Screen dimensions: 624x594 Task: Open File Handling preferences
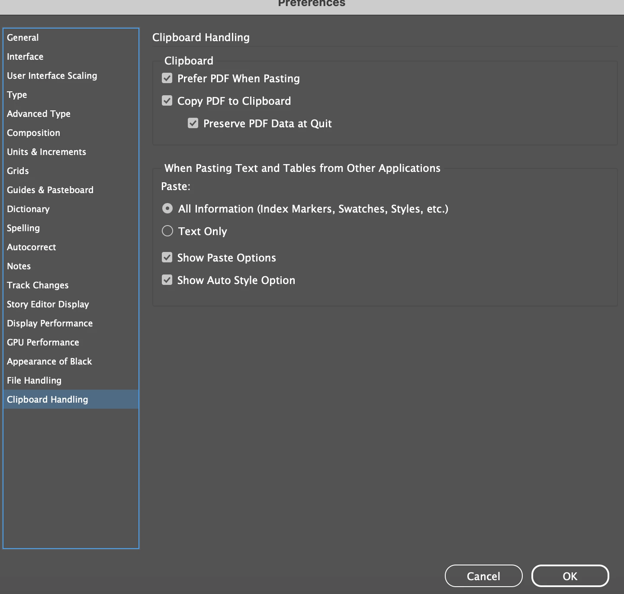71,381
